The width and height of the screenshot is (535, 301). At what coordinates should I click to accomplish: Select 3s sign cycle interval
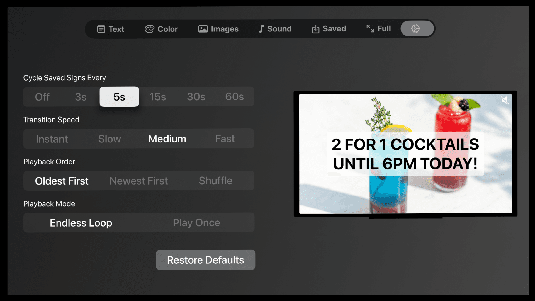(81, 97)
